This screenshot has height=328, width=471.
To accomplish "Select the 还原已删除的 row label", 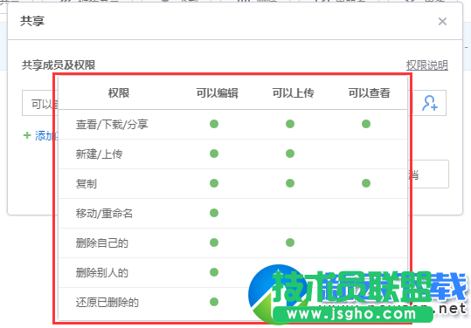I will (x=107, y=303).
